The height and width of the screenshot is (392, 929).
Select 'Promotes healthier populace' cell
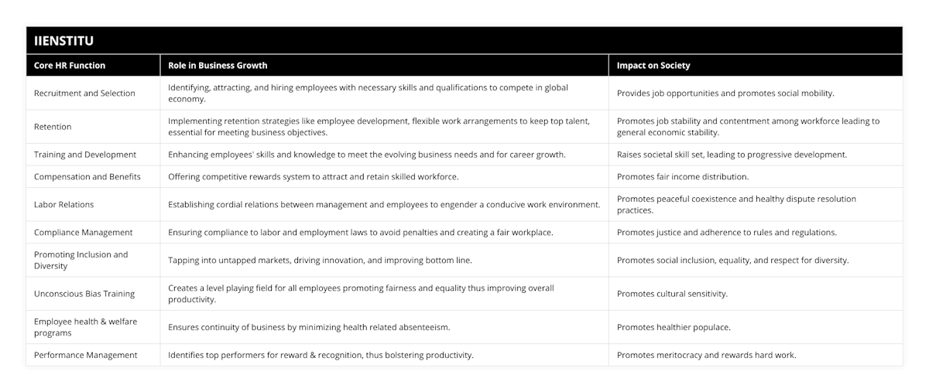coord(674,327)
